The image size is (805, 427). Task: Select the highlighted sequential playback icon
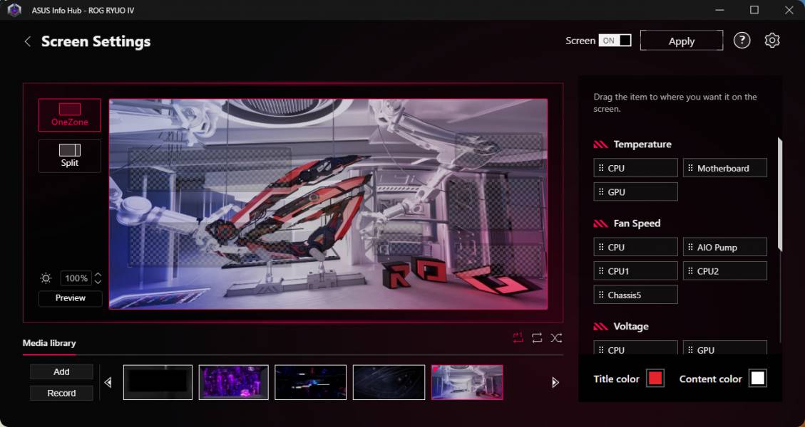517,338
